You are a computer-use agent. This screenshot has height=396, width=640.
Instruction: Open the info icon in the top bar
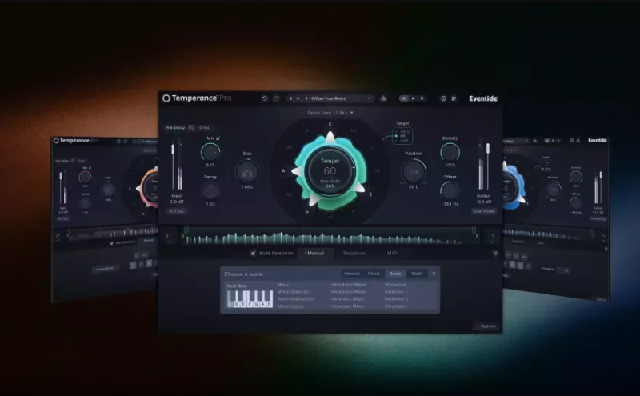click(443, 98)
